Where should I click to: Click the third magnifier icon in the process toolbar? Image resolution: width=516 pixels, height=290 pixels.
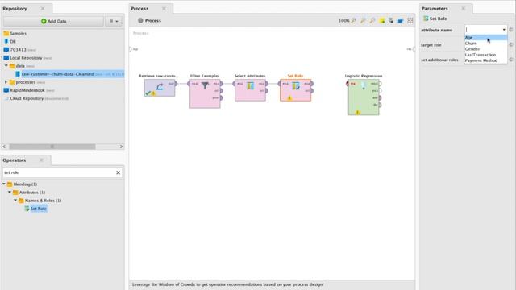point(372,21)
